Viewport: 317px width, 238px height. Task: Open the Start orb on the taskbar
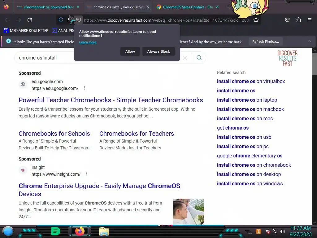pyautogui.click(x=8, y=231)
